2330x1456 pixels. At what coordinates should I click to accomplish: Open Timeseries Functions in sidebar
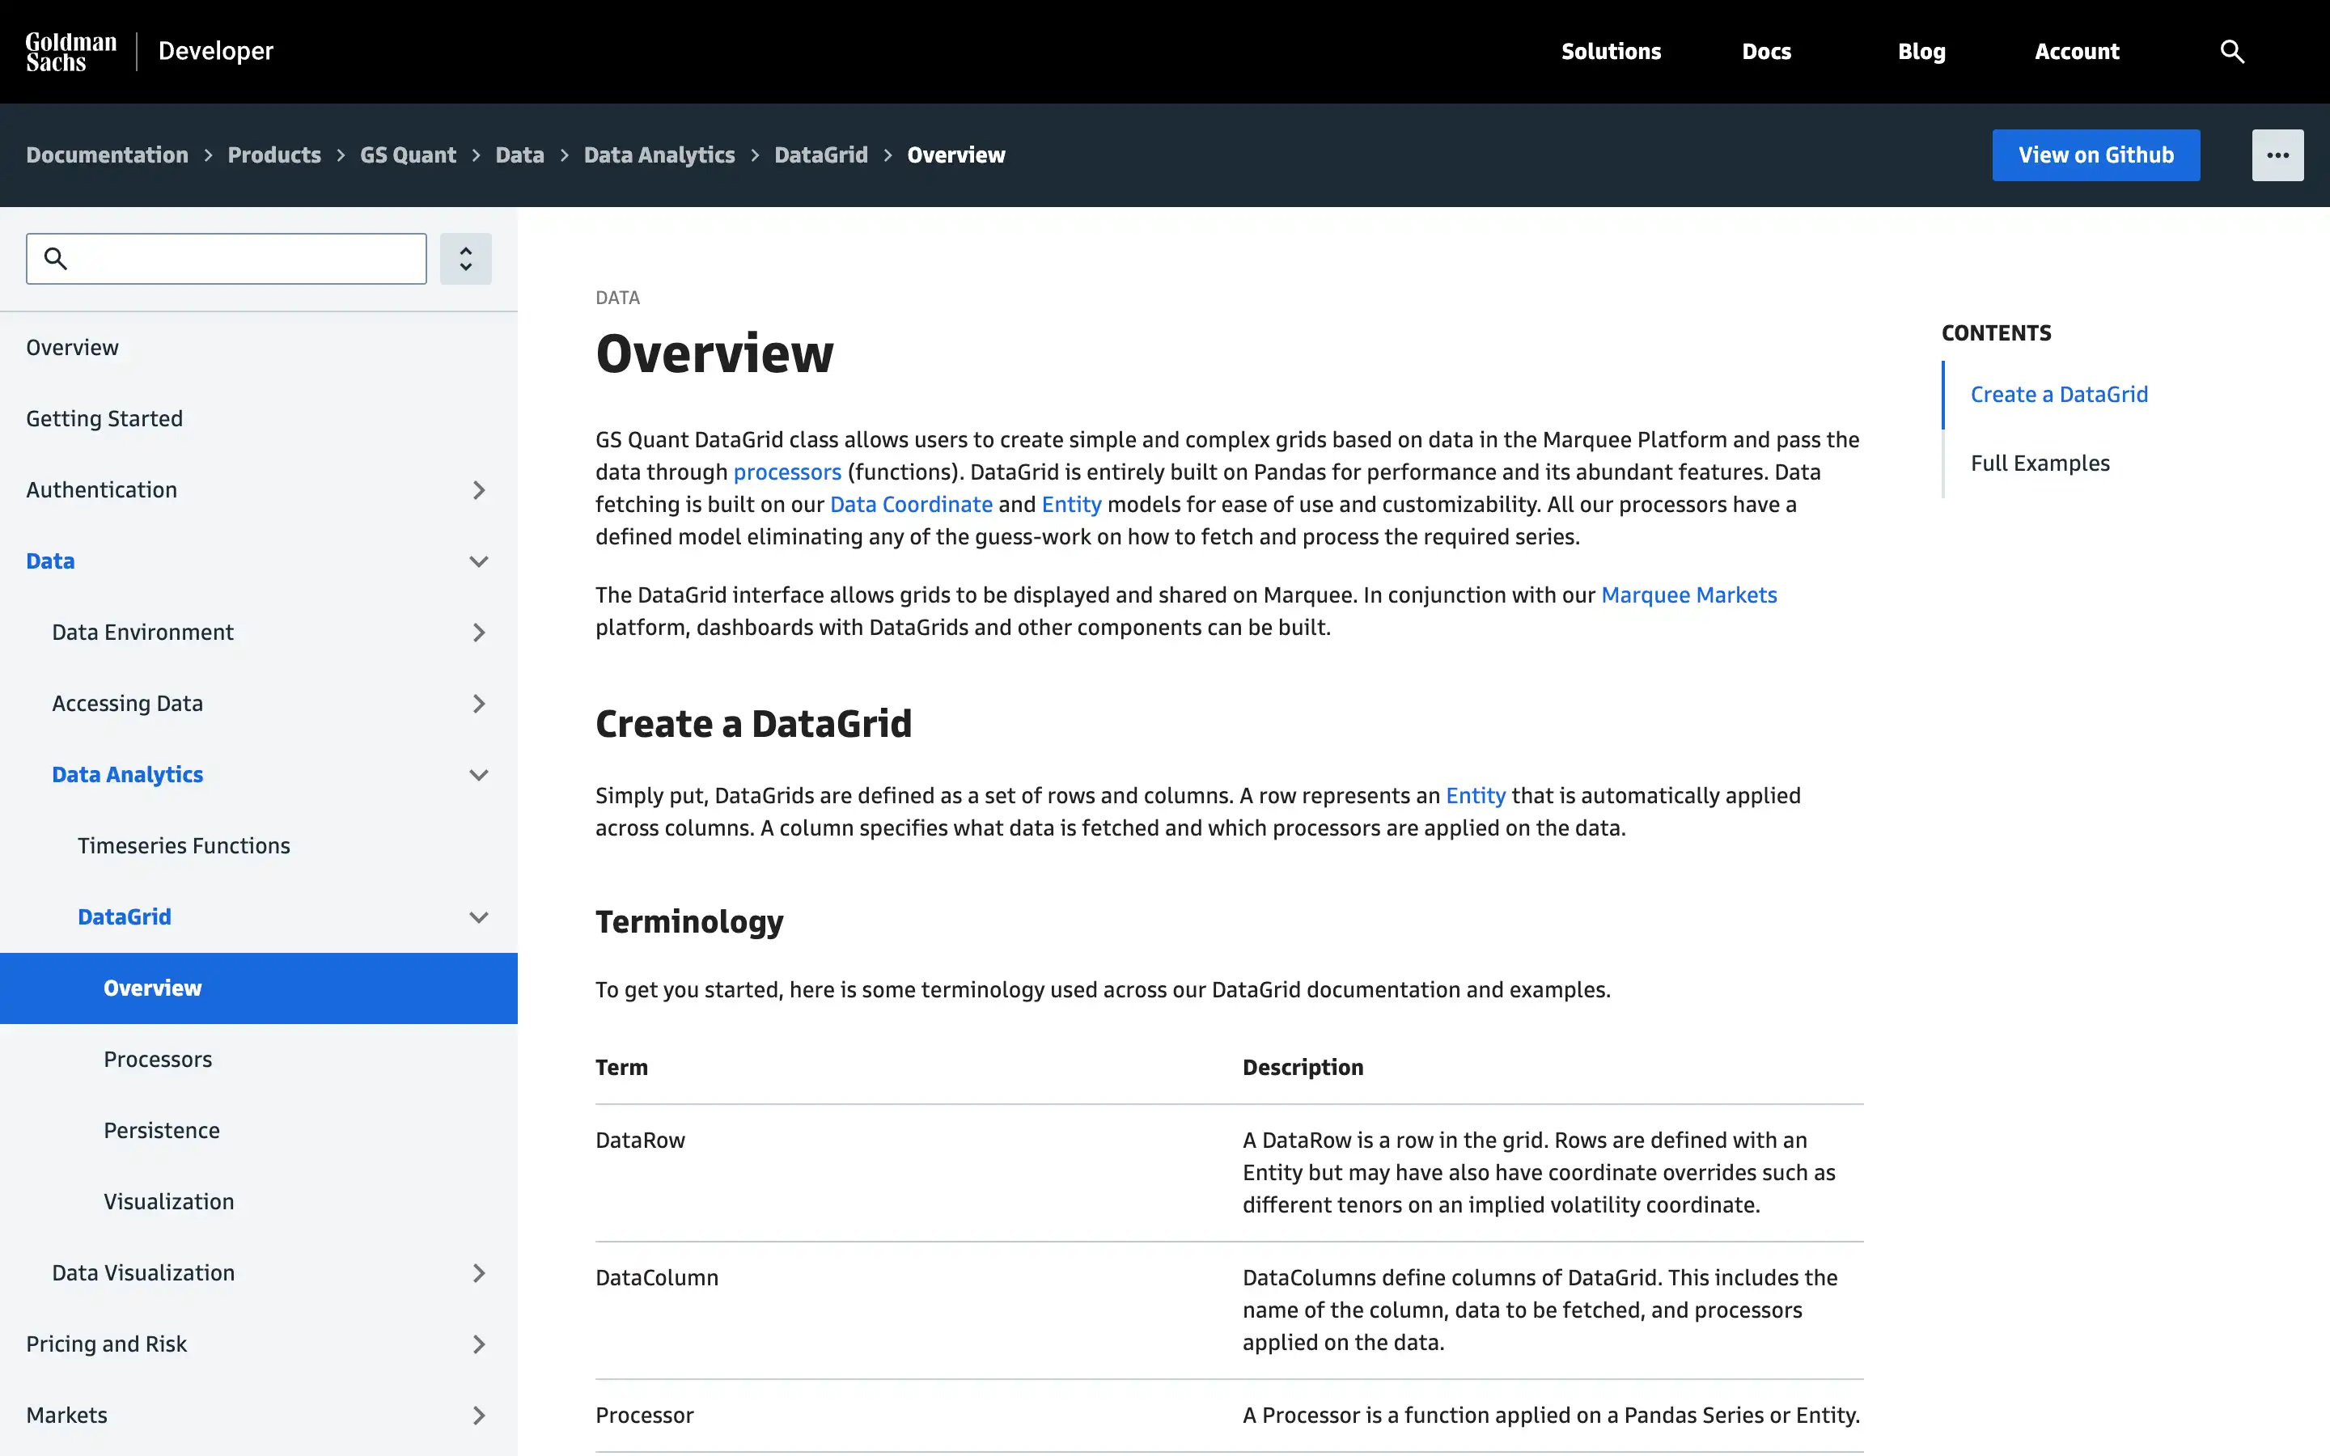coord(184,846)
